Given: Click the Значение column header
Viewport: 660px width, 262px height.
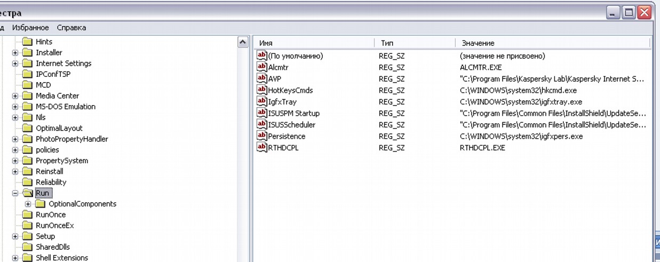Looking at the screenshot, I should [552, 43].
